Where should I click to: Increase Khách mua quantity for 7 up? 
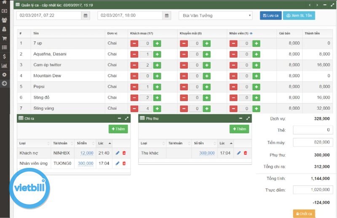tap(157, 43)
